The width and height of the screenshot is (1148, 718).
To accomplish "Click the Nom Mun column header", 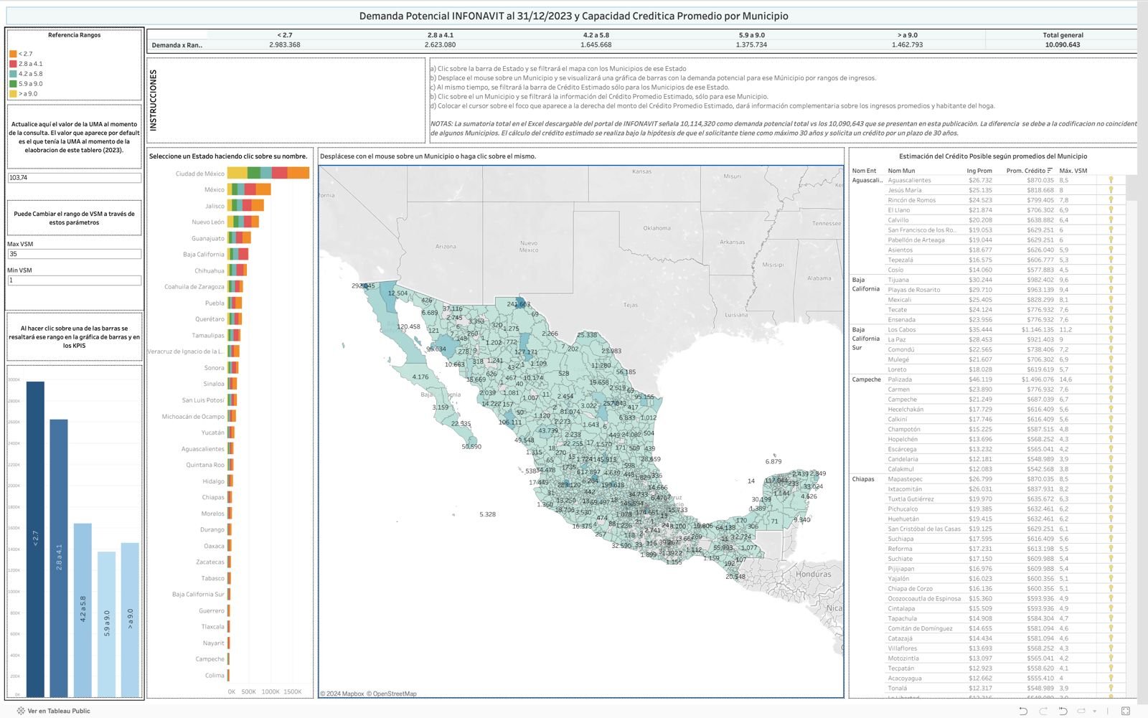I will pos(901,171).
